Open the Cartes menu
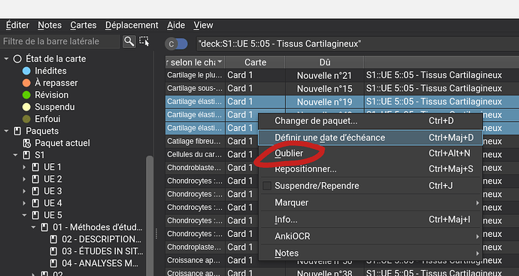The width and height of the screenshot is (519, 276). coord(83,25)
